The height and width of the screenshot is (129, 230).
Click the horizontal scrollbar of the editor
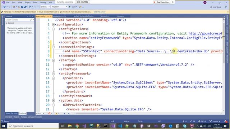(99, 114)
